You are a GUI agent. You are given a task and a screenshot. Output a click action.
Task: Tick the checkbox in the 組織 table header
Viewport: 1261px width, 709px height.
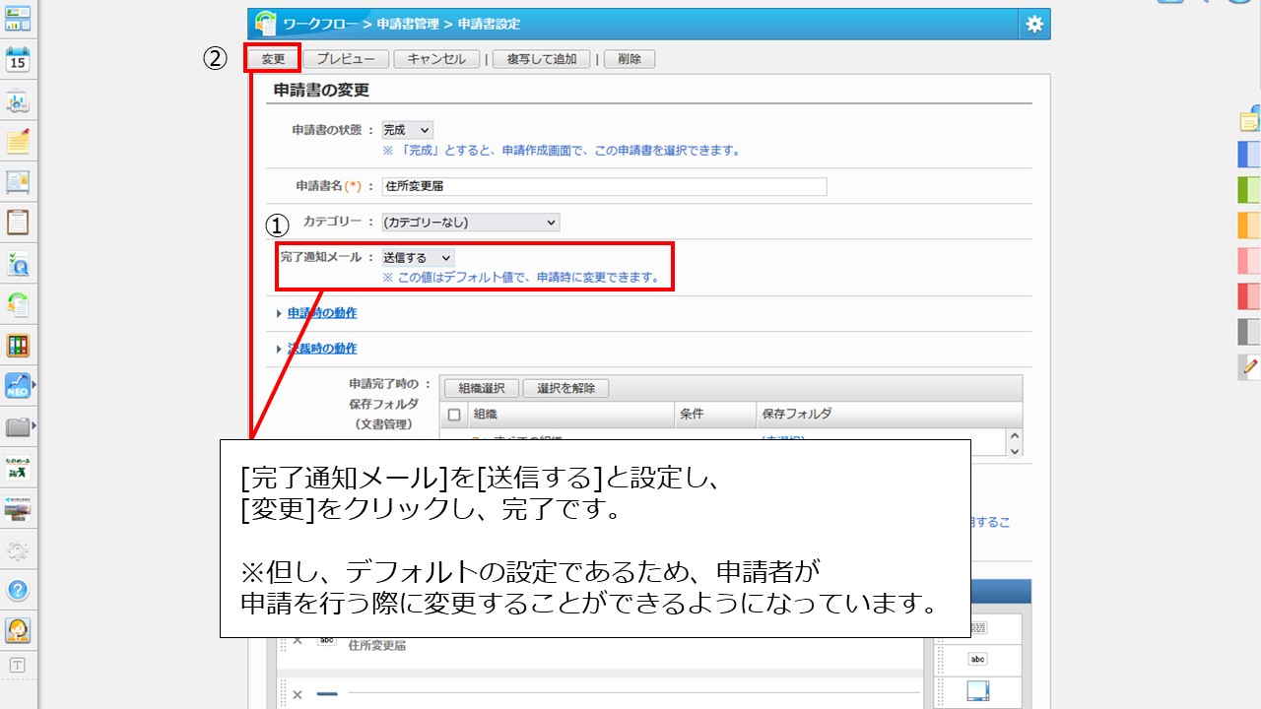coord(454,415)
